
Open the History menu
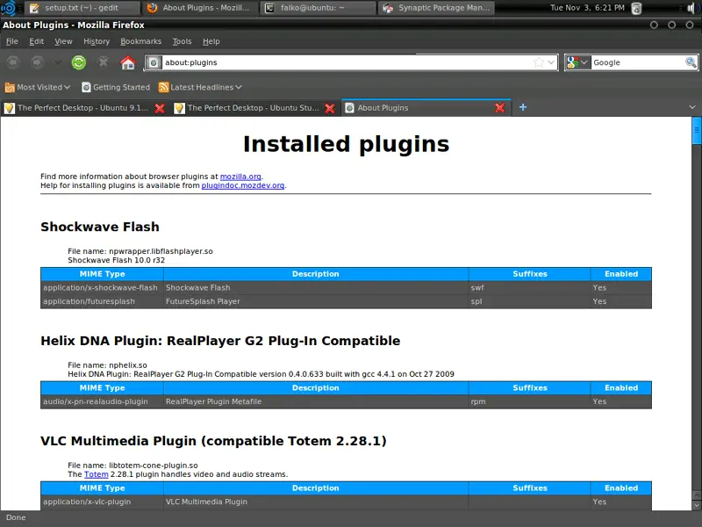pos(97,41)
